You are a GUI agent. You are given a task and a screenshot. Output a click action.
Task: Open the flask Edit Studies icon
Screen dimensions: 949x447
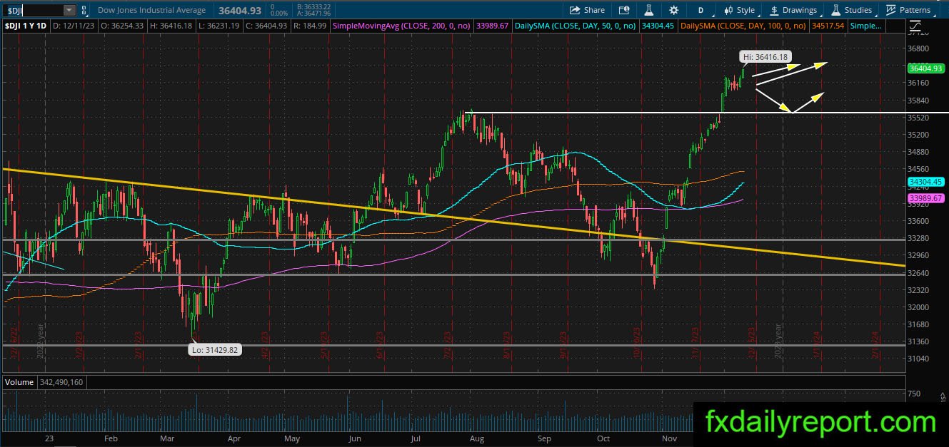(649, 10)
